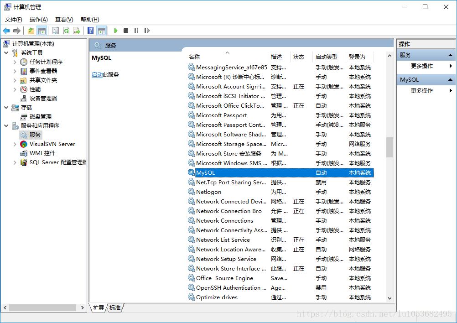This screenshot has height=323, width=457.
Task: Toggle the show/hide action pane icon
Action: pos(101,31)
